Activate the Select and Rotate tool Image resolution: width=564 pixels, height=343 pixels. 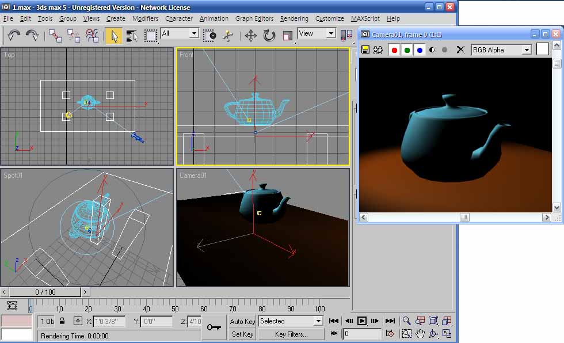[269, 36]
